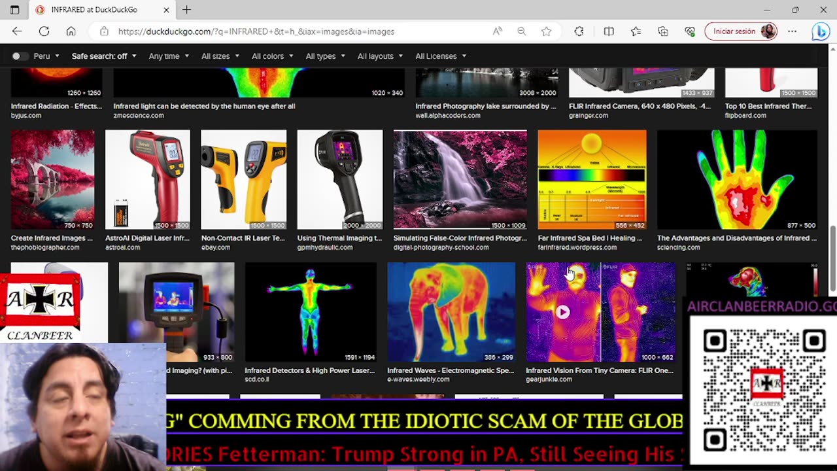This screenshot has width=837, height=471.
Task: Open the pink waterfall false-color image
Action: point(460,180)
